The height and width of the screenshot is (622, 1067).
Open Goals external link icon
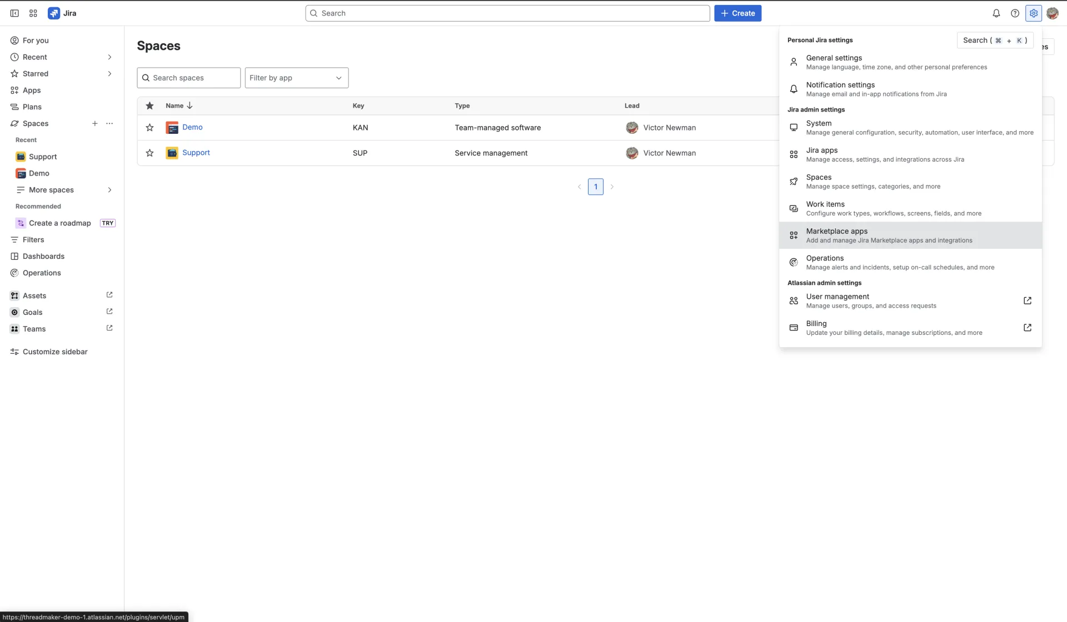click(109, 312)
